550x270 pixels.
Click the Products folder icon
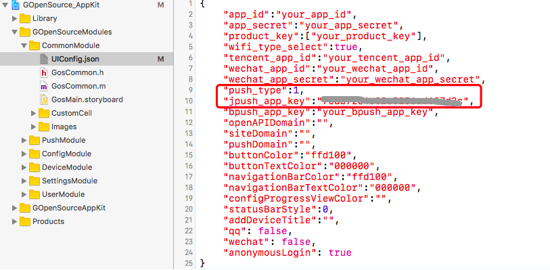(24, 221)
